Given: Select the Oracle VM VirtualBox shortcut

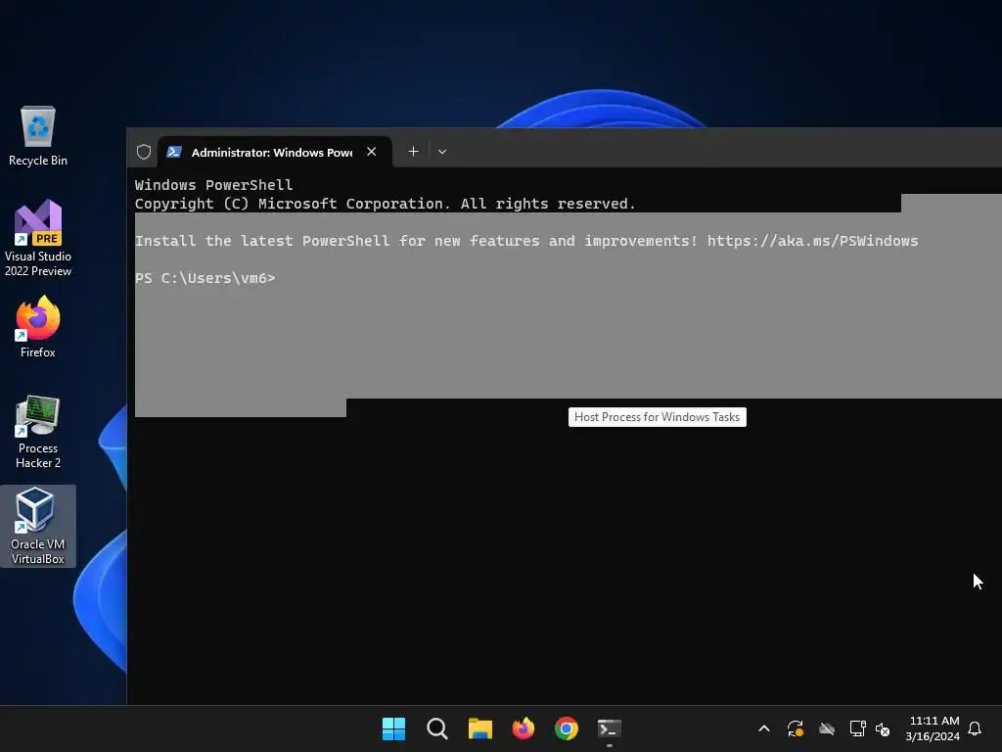Looking at the screenshot, I should 38,526.
